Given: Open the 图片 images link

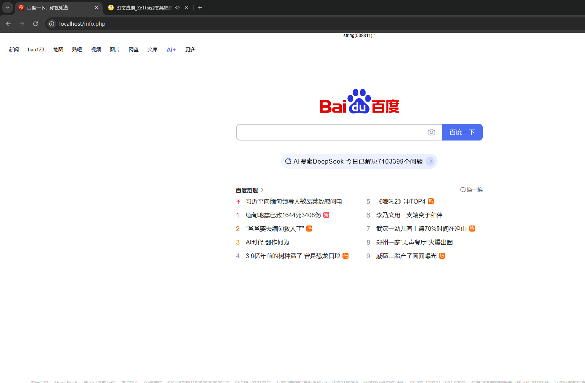Looking at the screenshot, I should 115,49.
